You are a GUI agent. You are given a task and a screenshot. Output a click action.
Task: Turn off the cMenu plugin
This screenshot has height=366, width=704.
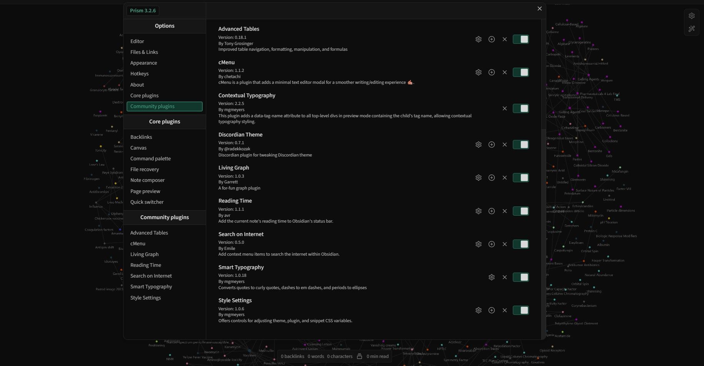521,72
